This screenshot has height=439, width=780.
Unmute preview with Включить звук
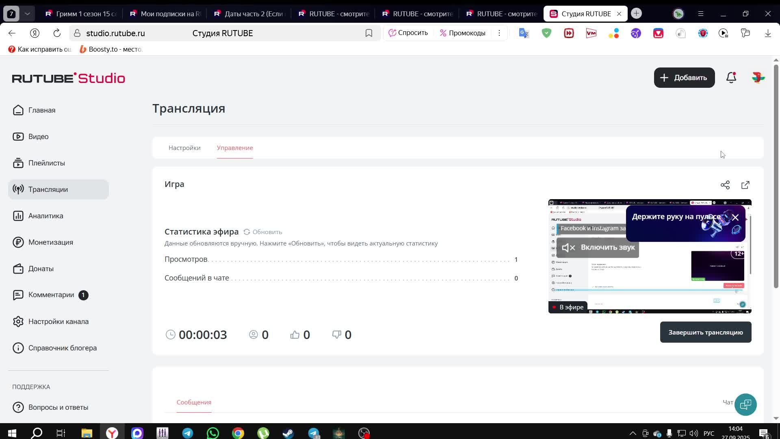pos(598,248)
